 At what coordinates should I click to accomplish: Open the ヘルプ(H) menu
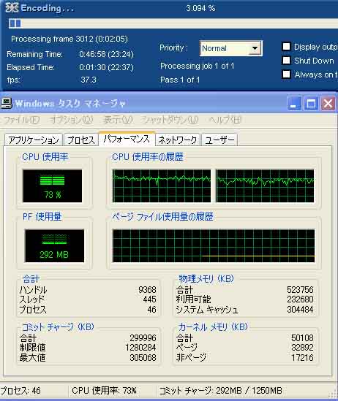pos(225,120)
